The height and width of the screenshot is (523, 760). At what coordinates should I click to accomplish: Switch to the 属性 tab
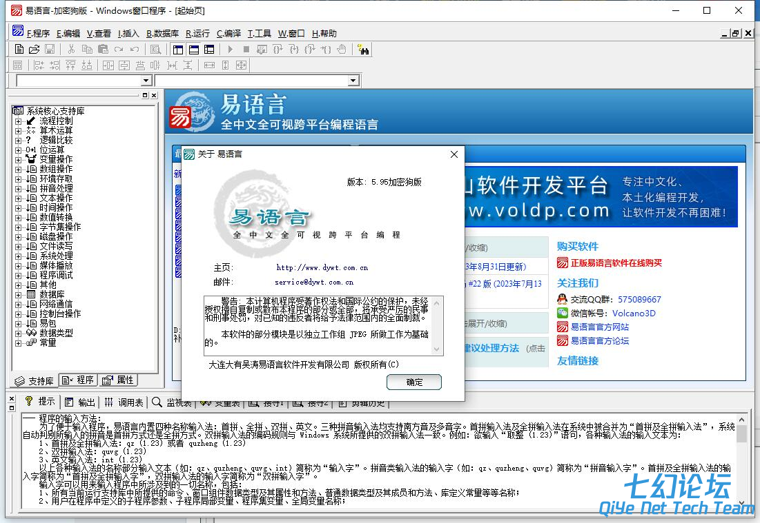(x=119, y=380)
